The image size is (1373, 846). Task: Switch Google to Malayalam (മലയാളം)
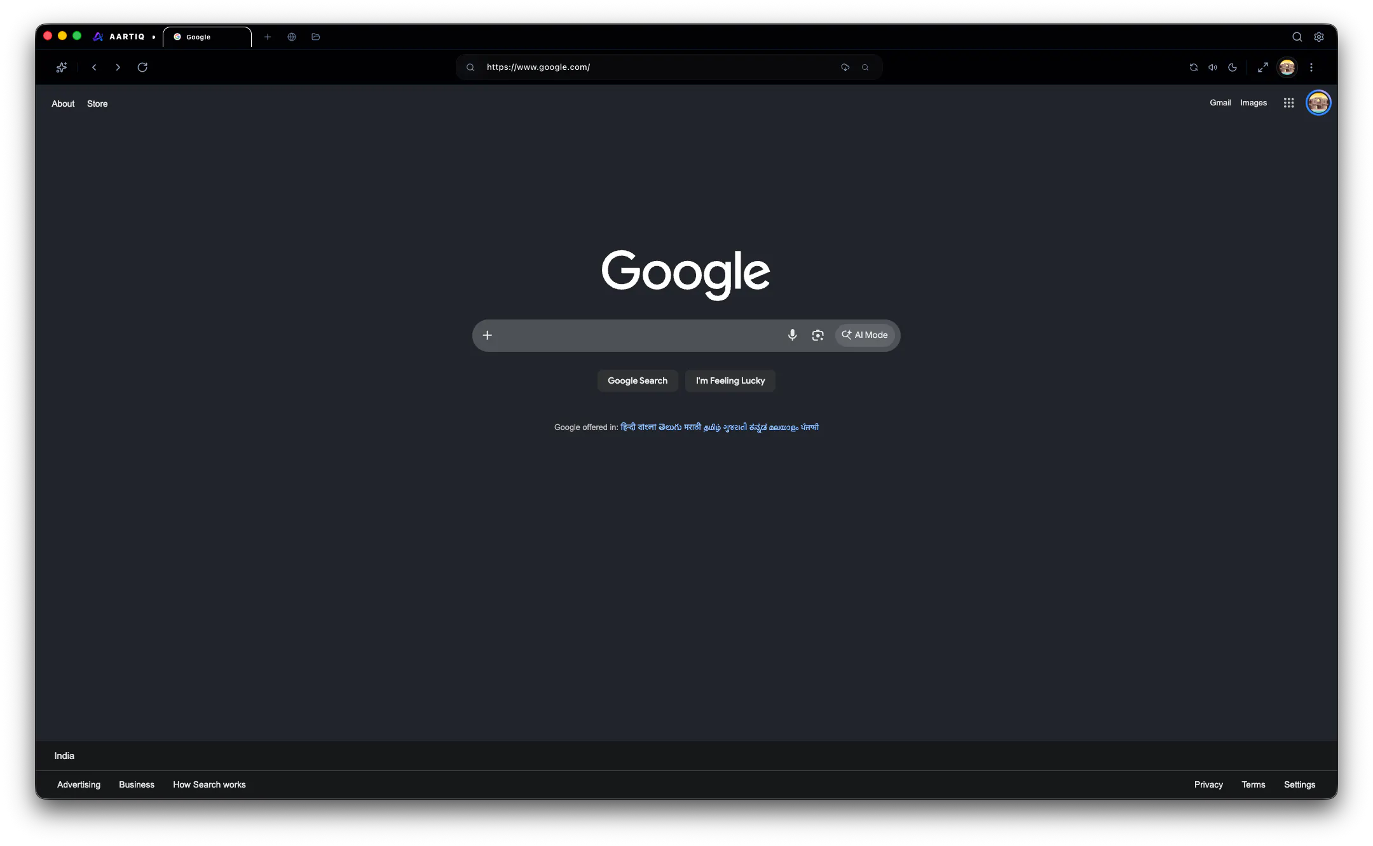point(784,427)
